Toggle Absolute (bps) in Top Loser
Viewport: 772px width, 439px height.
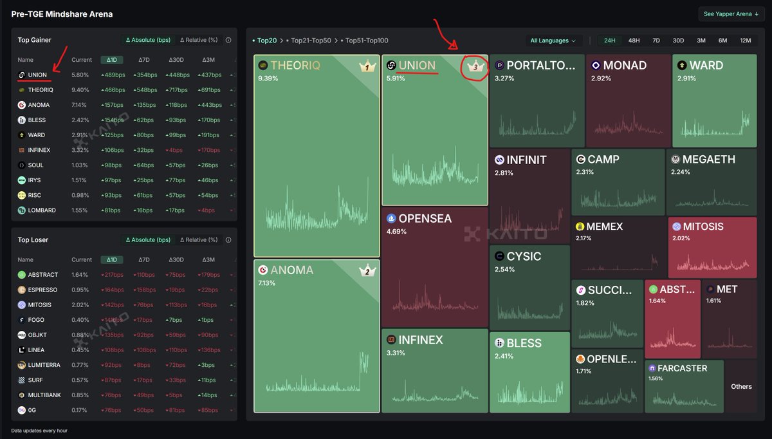[x=148, y=240]
